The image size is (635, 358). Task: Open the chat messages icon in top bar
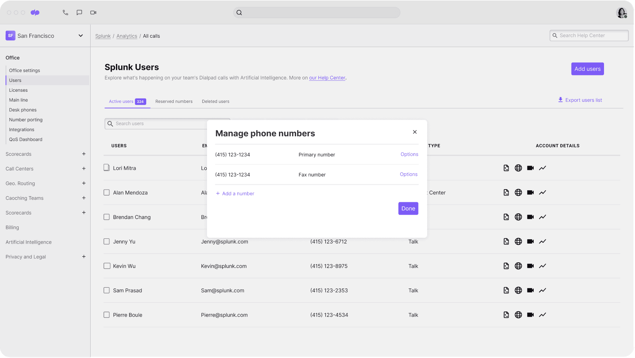coord(79,13)
